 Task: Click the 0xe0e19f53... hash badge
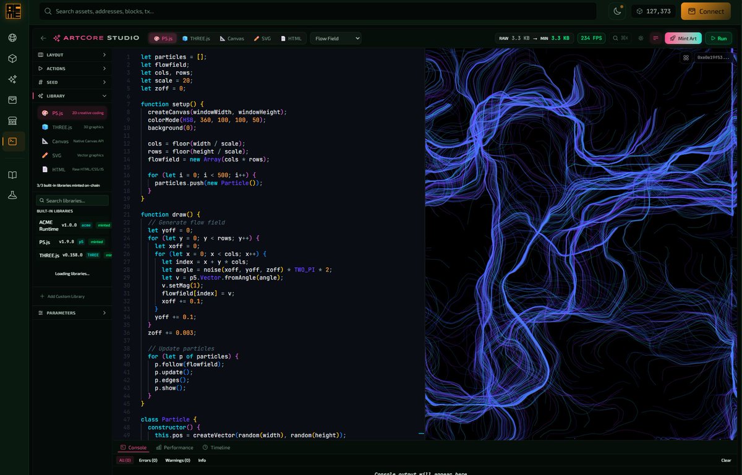pos(714,58)
